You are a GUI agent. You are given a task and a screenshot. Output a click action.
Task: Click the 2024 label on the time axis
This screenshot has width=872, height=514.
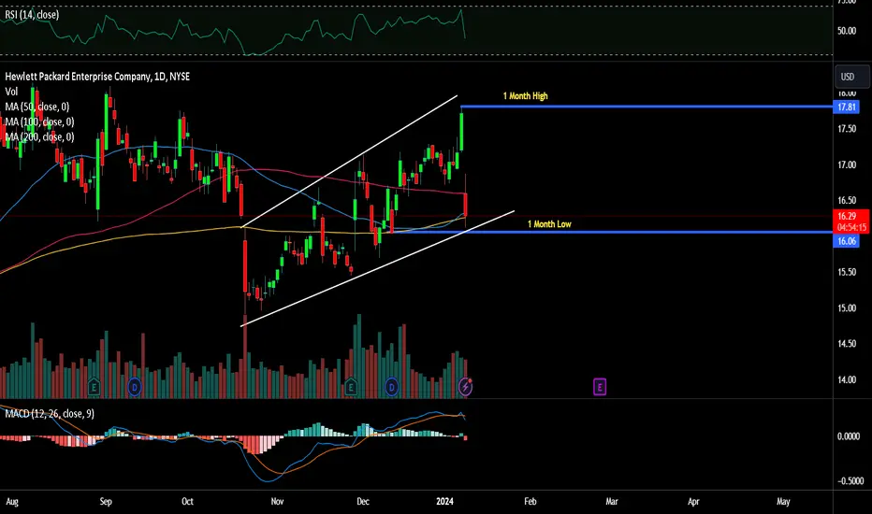(x=445, y=502)
